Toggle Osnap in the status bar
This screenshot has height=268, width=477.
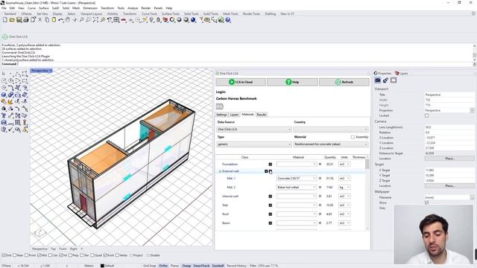[x=186, y=266]
